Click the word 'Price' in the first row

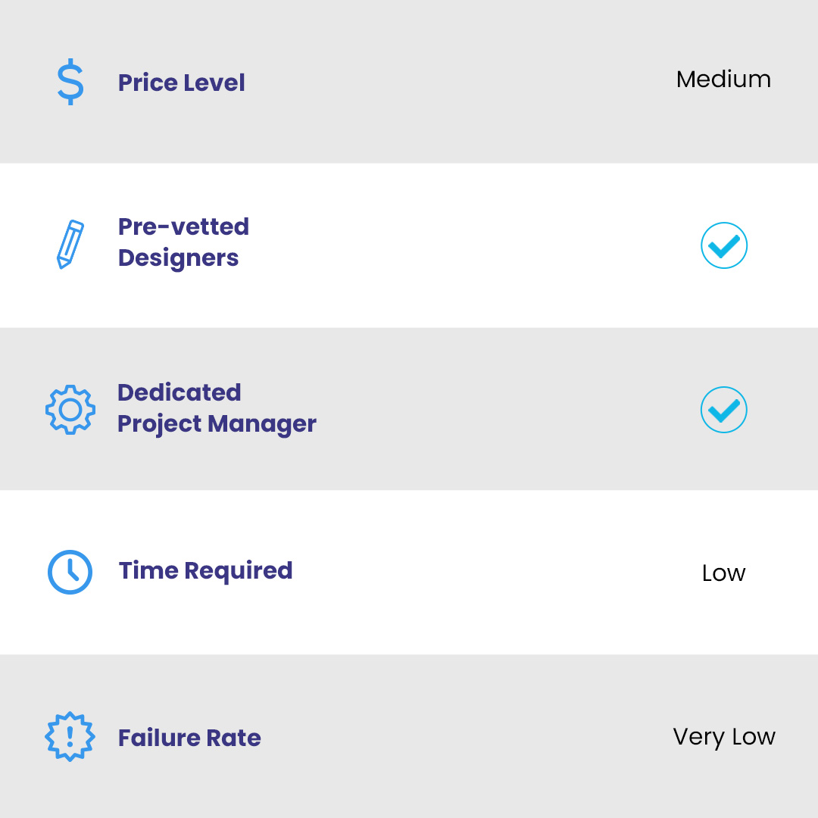(x=147, y=83)
